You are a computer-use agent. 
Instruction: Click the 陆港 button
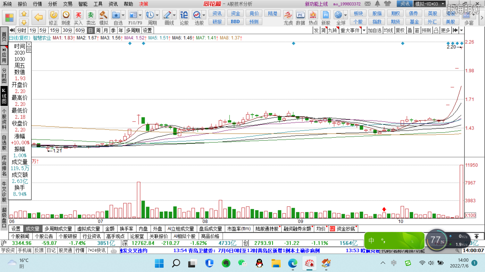[x=273, y=13]
